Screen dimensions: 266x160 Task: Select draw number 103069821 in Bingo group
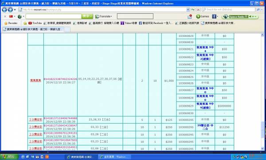[186, 49]
